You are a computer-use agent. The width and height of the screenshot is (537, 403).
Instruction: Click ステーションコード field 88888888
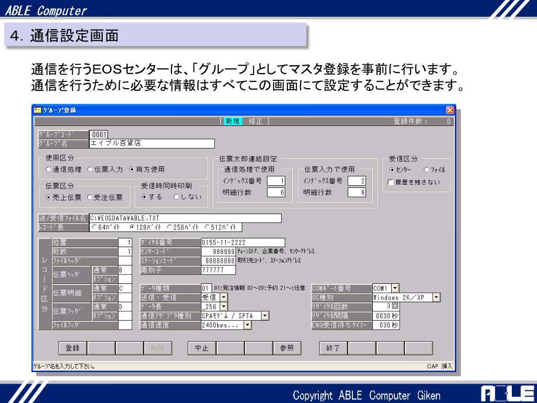pos(219,261)
